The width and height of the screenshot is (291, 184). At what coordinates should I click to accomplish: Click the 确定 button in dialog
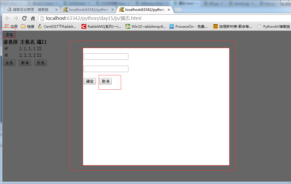(90, 81)
